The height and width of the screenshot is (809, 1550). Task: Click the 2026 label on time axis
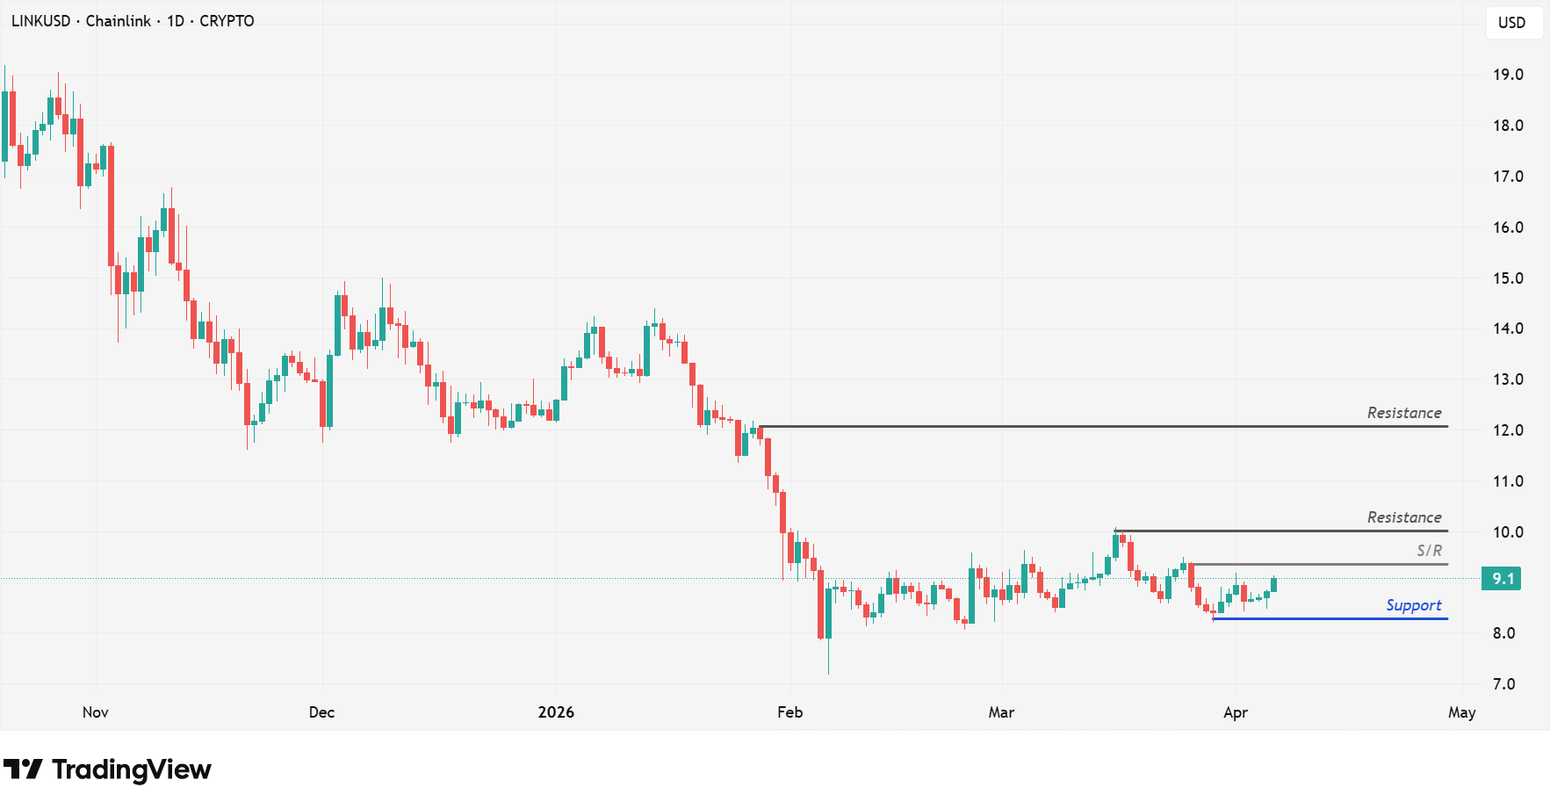click(556, 712)
